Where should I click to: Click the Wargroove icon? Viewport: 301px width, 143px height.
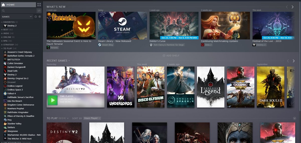point(5,131)
